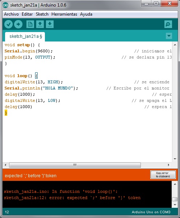This screenshot has height=218, width=180.
Task: Click the editor scroll up arrow
Action: click(175, 45)
